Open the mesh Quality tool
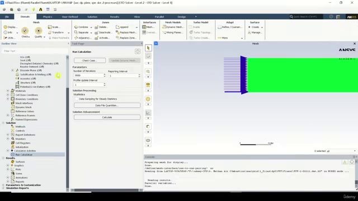This screenshot has width=358, height=201. point(39,32)
